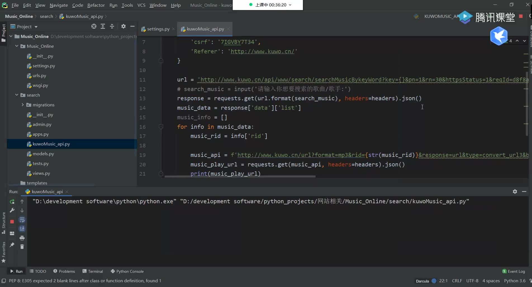Click the red stop button in top toolbar

coord(521,16)
